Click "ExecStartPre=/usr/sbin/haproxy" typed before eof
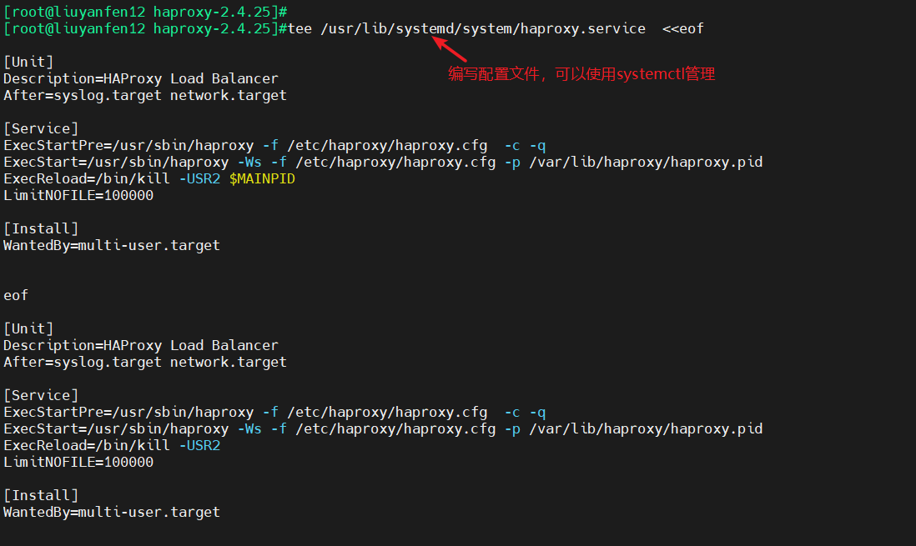 [128, 145]
